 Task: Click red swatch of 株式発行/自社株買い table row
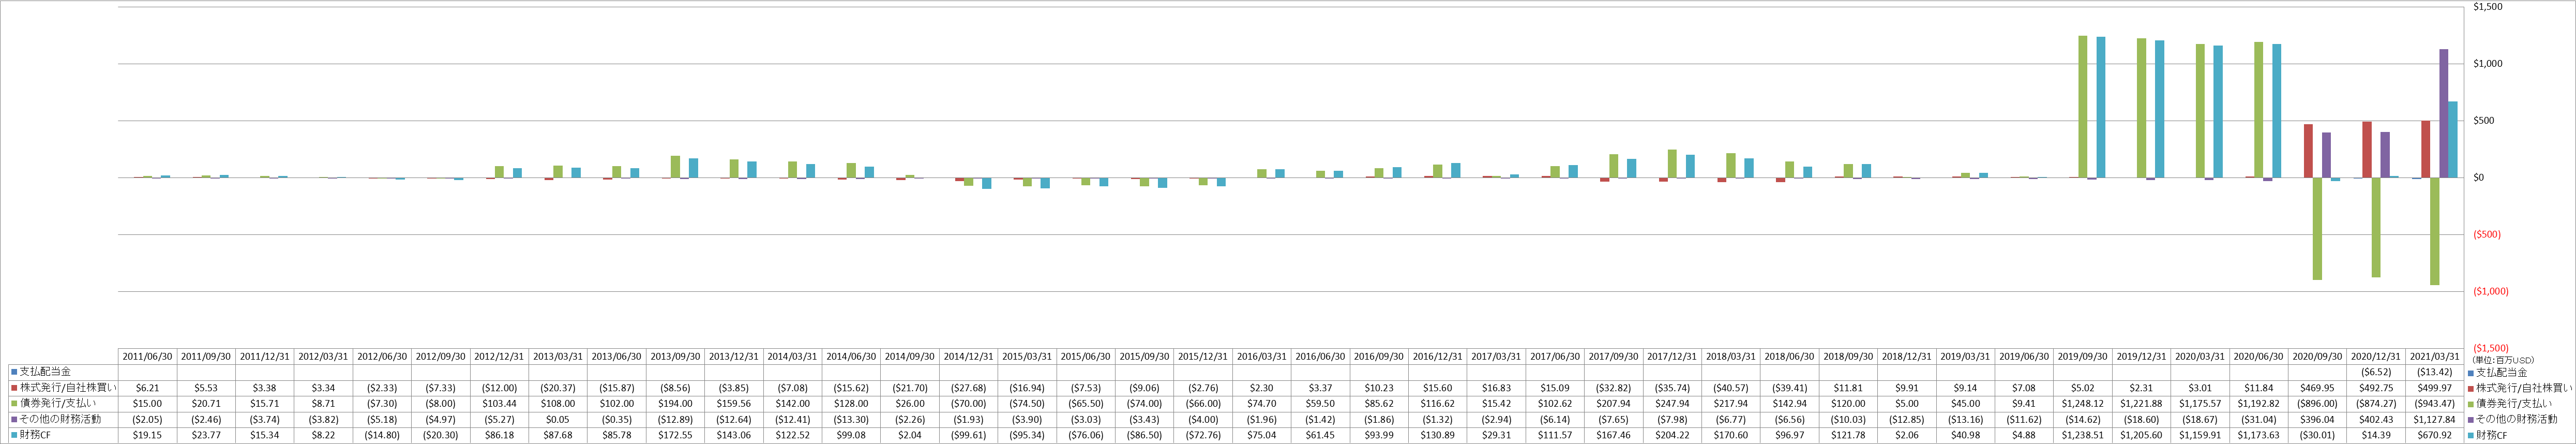(x=14, y=388)
